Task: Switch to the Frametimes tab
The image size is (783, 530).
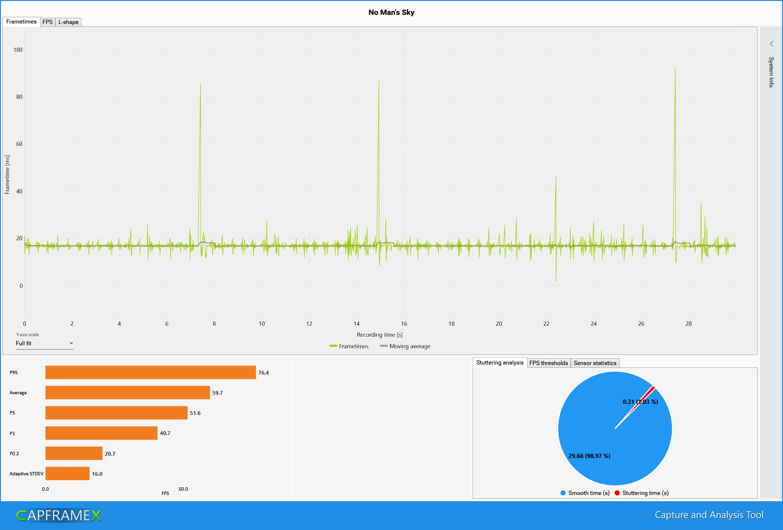Action: (21, 22)
